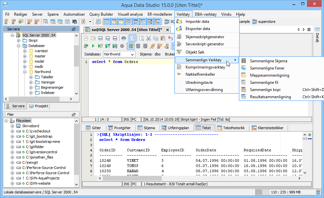The height and width of the screenshot is (198, 324).
Task: Open the dropdown arrow beside the document icon
Action: pyautogui.click(x=90, y=22)
